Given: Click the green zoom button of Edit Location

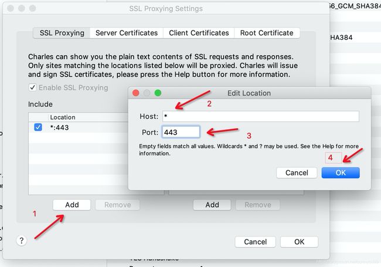Looking at the screenshot, I should point(158,93).
